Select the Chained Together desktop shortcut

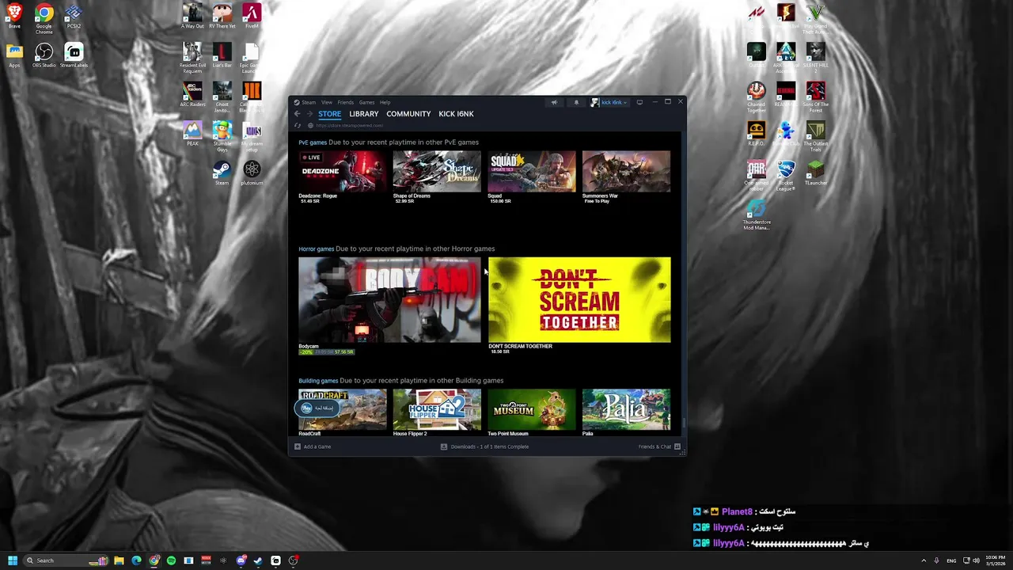[x=757, y=97]
